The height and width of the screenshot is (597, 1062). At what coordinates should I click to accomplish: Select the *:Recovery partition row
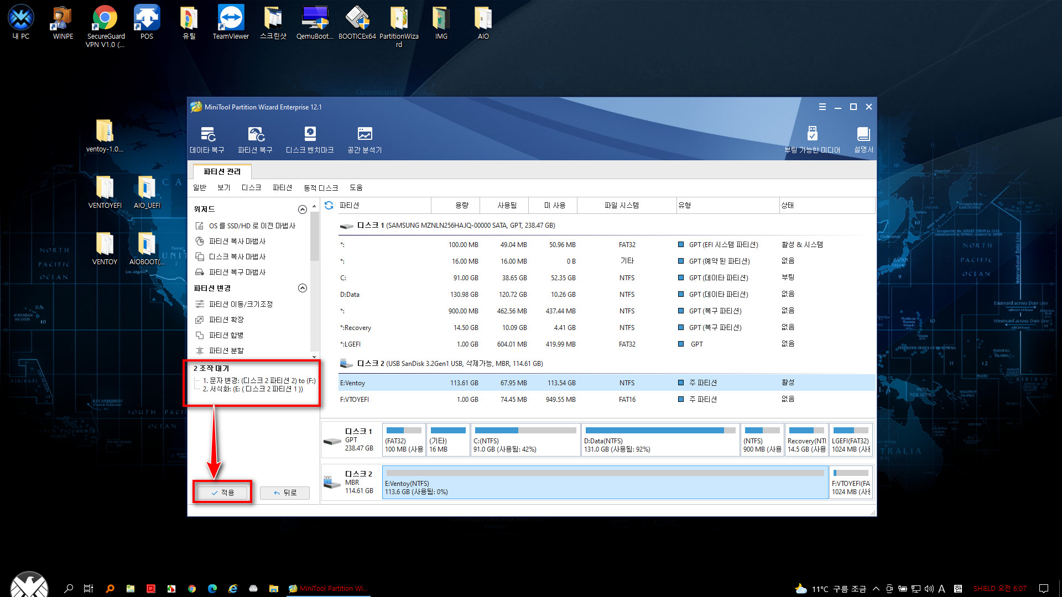pos(607,327)
